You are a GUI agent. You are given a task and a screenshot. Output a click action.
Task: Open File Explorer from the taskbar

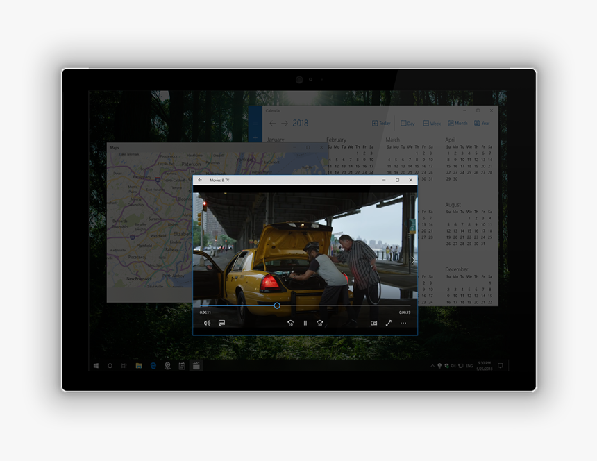click(x=139, y=366)
